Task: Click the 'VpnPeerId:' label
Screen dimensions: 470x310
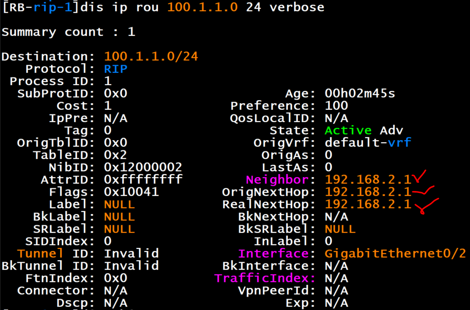Action: 277,290
